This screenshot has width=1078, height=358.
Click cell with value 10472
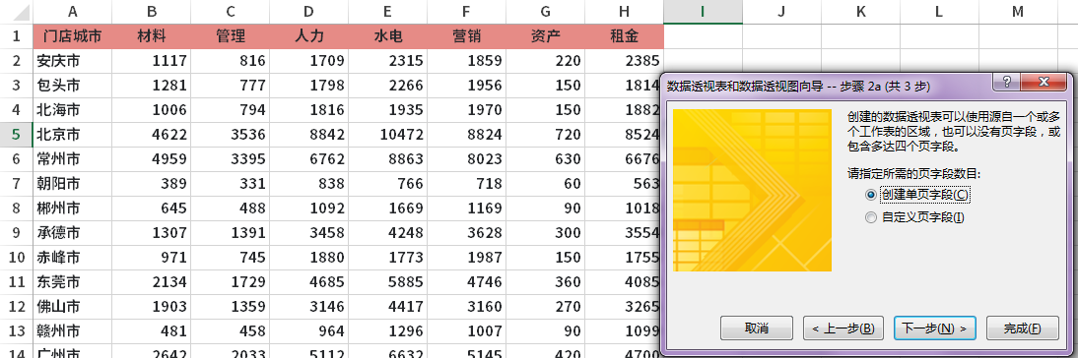388,135
